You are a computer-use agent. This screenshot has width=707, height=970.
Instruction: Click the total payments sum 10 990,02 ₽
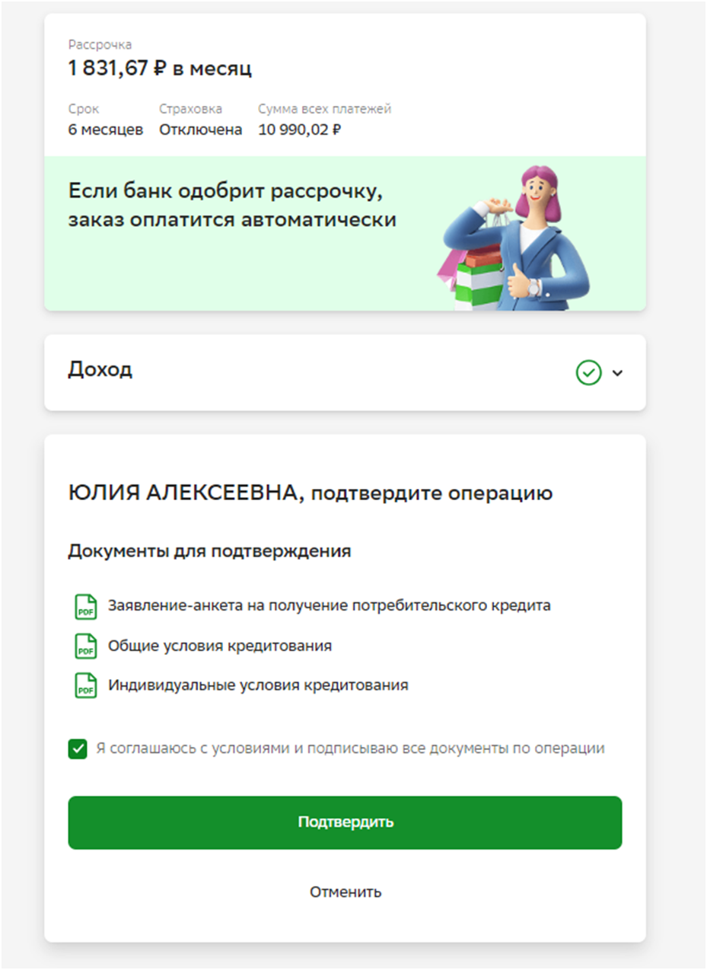pyautogui.click(x=300, y=129)
